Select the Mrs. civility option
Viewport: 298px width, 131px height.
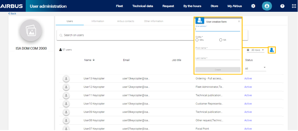click(197, 40)
